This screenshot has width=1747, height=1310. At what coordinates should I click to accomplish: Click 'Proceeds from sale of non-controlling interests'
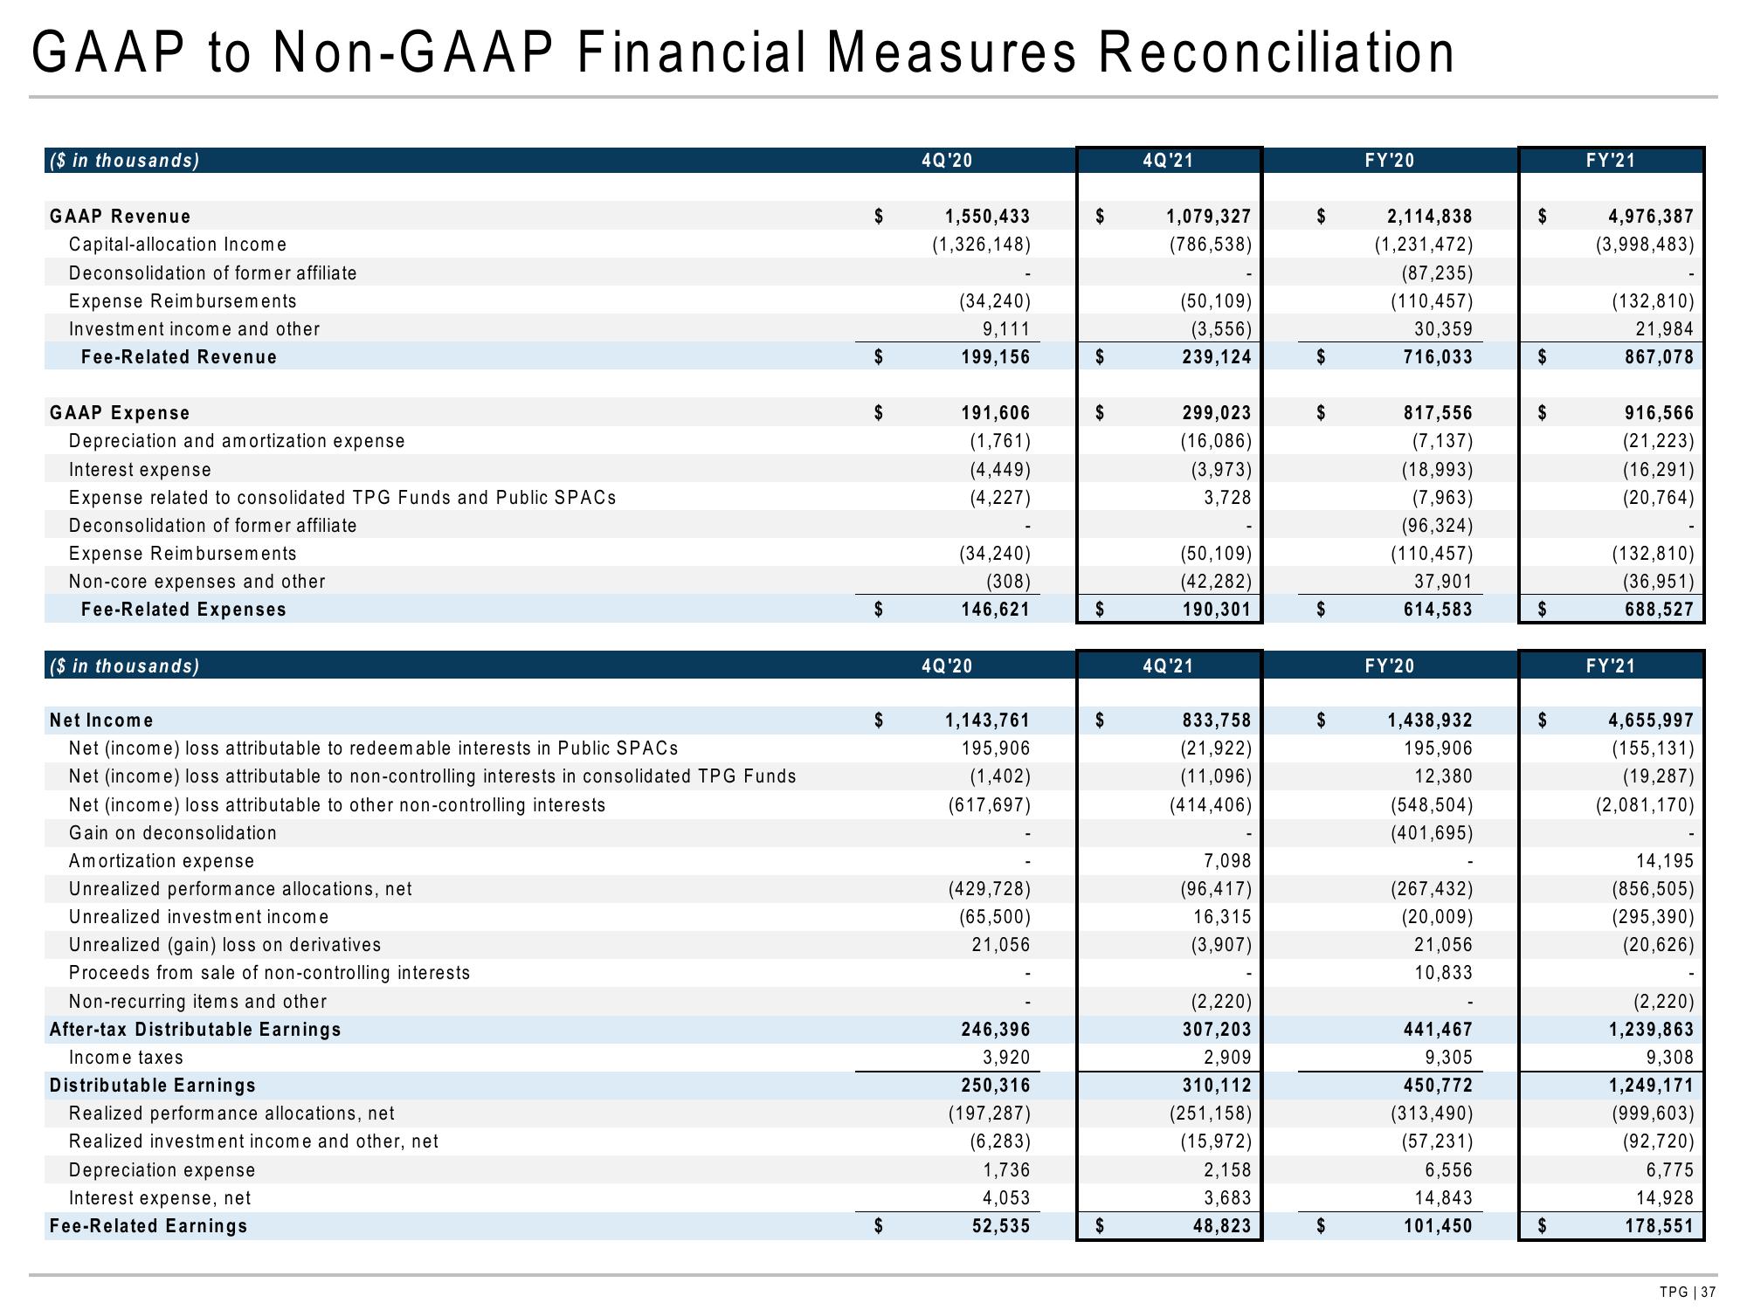(x=269, y=973)
